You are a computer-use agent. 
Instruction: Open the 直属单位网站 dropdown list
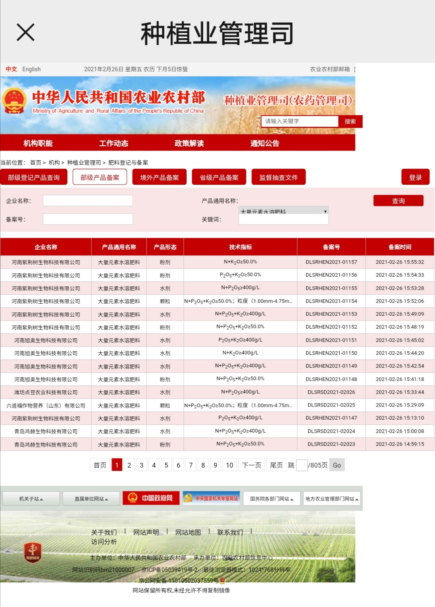point(91,499)
